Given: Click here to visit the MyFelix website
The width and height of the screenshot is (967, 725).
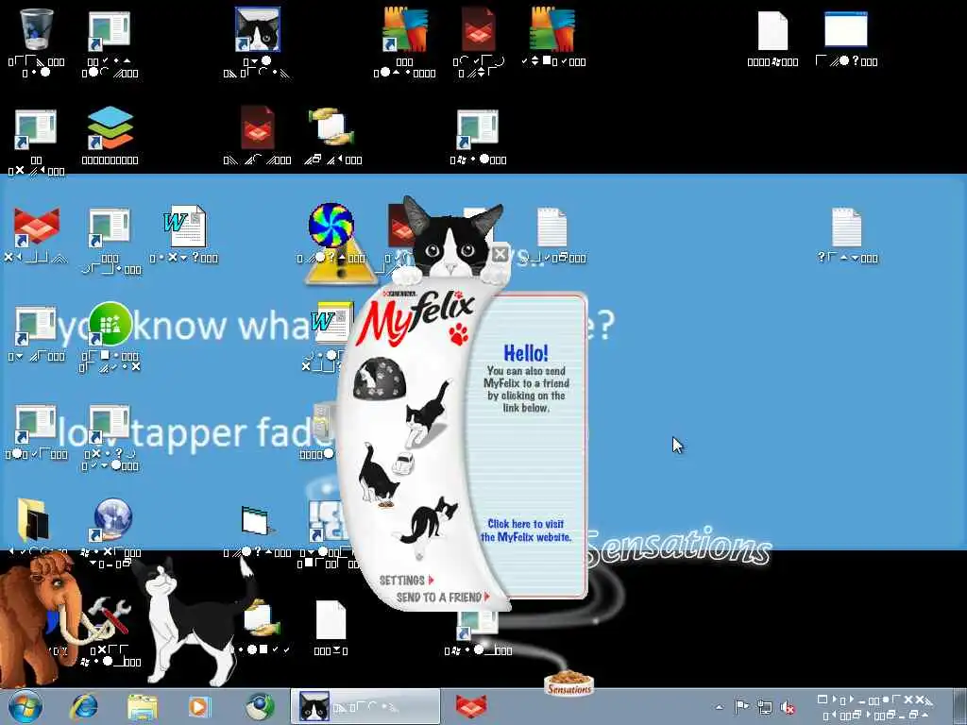Looking at the screenshot, I should click(x=526, y=531).
